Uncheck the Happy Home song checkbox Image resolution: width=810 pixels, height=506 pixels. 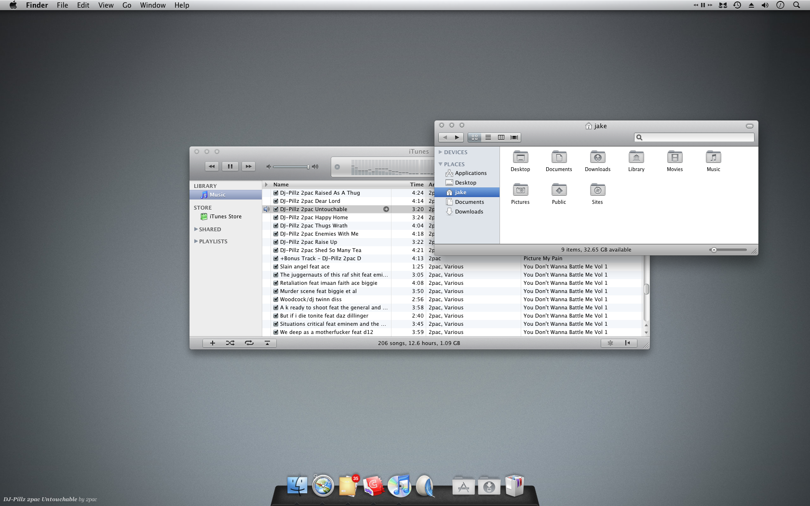[276, 217]
